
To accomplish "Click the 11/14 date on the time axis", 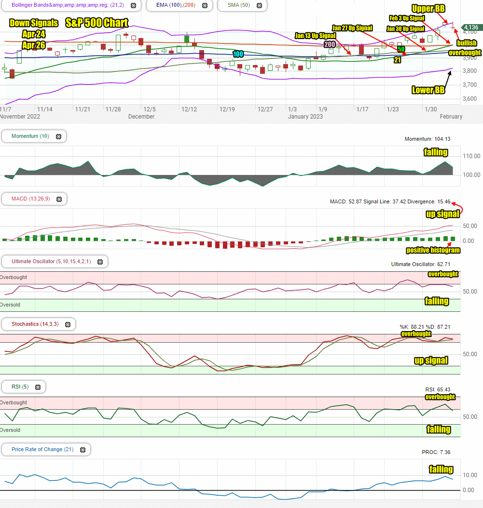I will coord(45,109).
